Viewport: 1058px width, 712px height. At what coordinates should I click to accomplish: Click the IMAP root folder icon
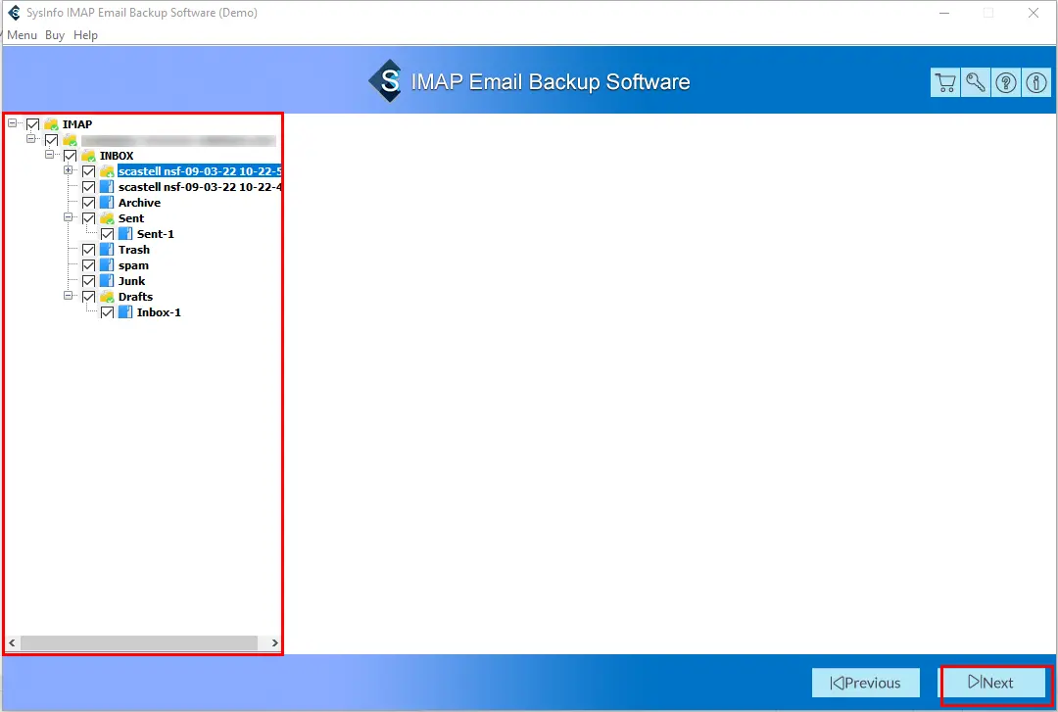[x=51, y=124]
